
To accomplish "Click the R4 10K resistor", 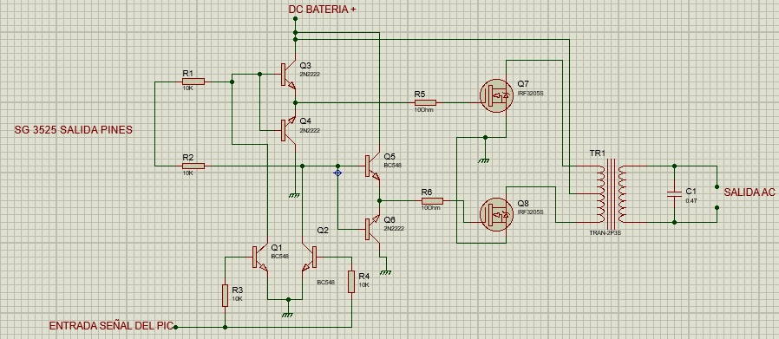I will coord(351,282).
